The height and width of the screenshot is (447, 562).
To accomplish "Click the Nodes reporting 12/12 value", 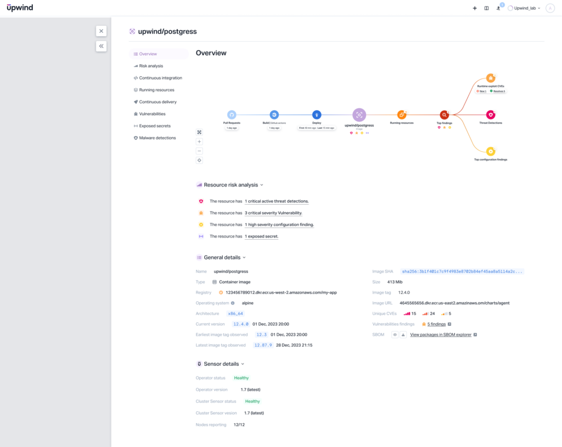I will (239, 425).
